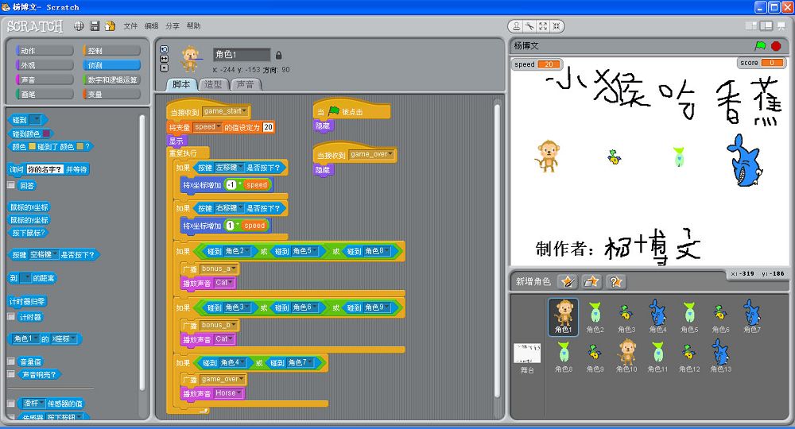The height and width of the screenshot is (429, 795).
Task: Select the 舞台 stage thumbnail
Action: click(x=527, y=358)
